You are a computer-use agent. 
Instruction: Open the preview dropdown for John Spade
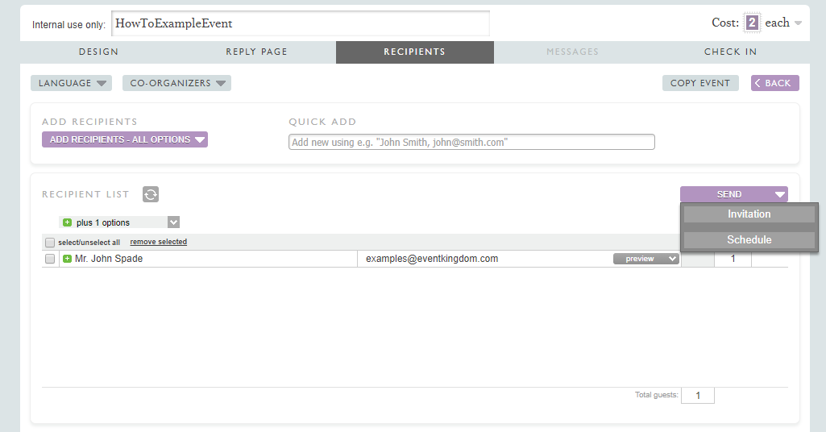pyautogui.click(x=645, y=259)
